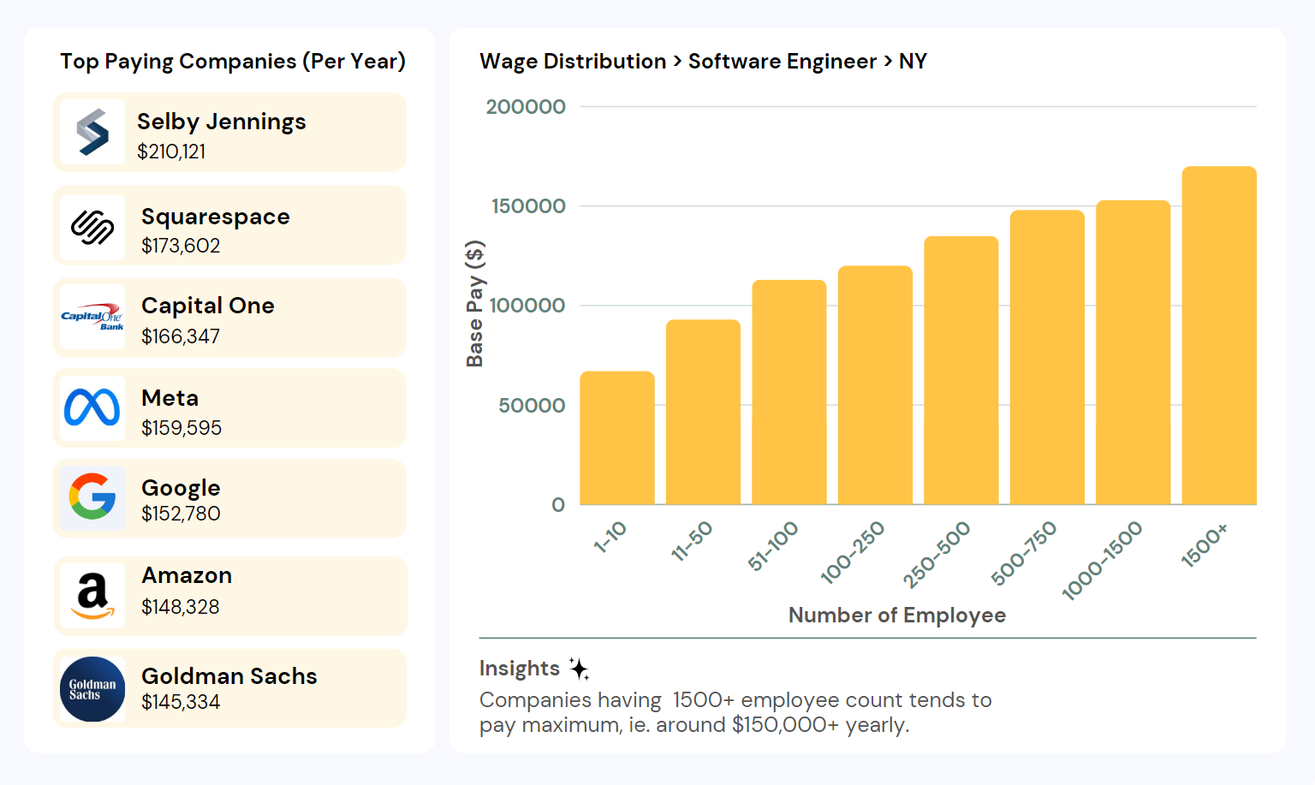The height and width of the screenshot is (785, 1315).
Task: Click the sparkle icon beside Insights
Action: 580,669
